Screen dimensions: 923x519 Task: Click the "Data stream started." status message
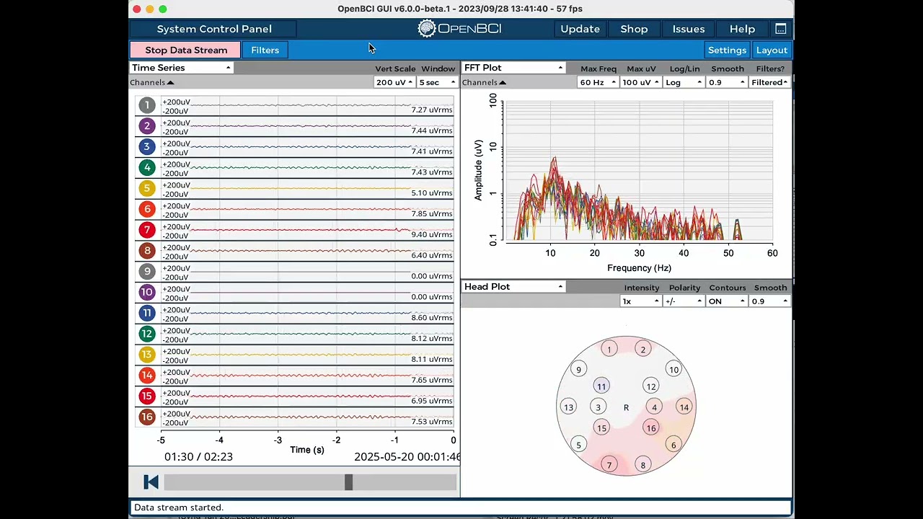179,507
